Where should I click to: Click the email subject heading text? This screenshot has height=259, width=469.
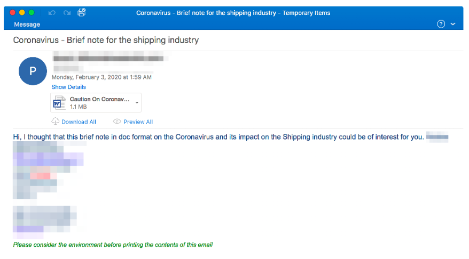106,40
